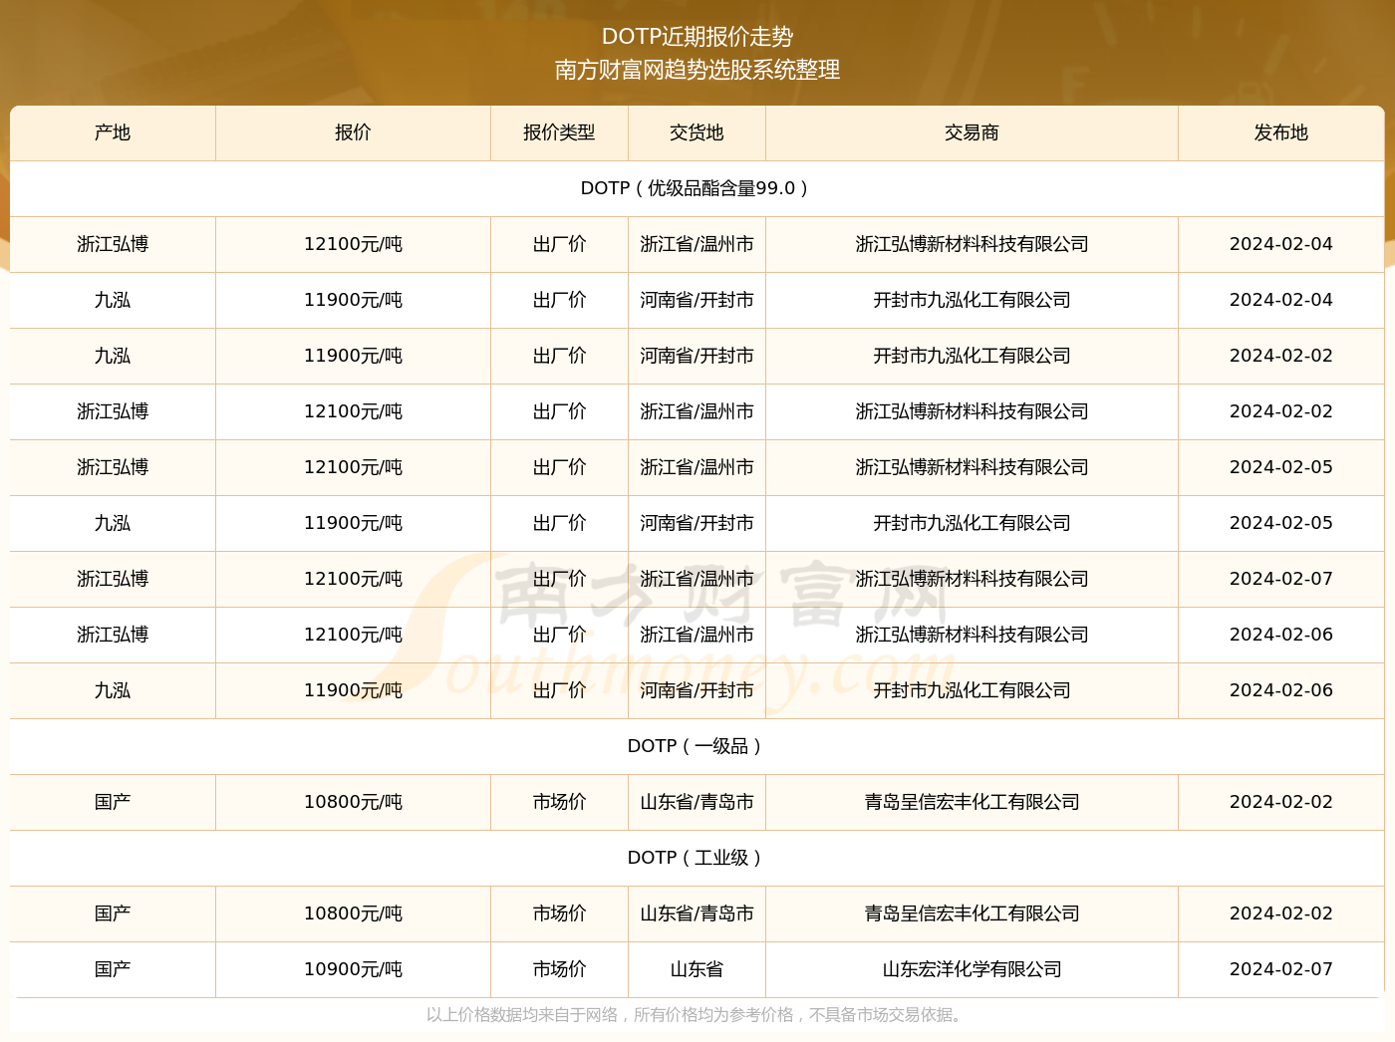1395x1042 pixels.
Task: Select the '发布地' column header
Action: (x=1281, y=132)
